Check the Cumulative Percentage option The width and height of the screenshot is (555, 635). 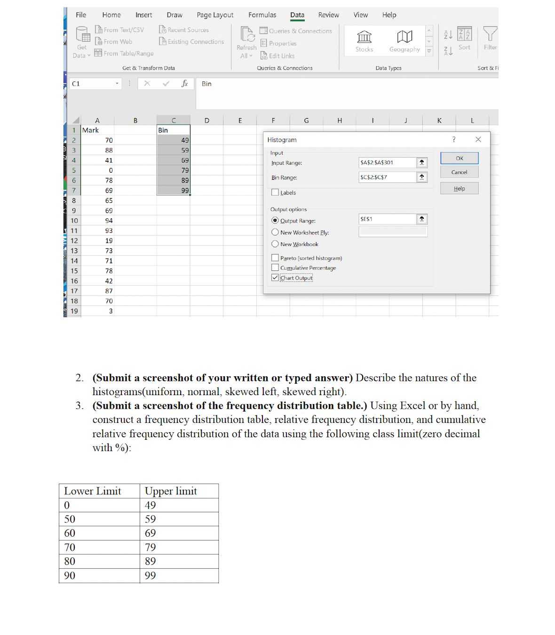pyautogui.click(x=275, y=267)
